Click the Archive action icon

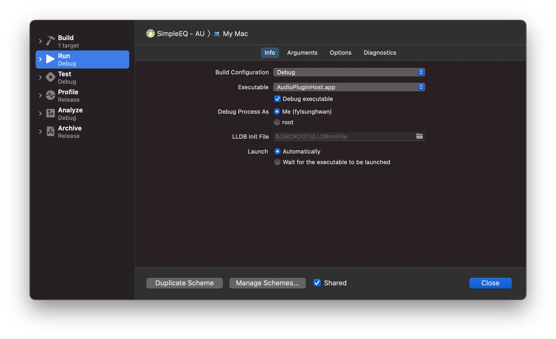(50, 132)
